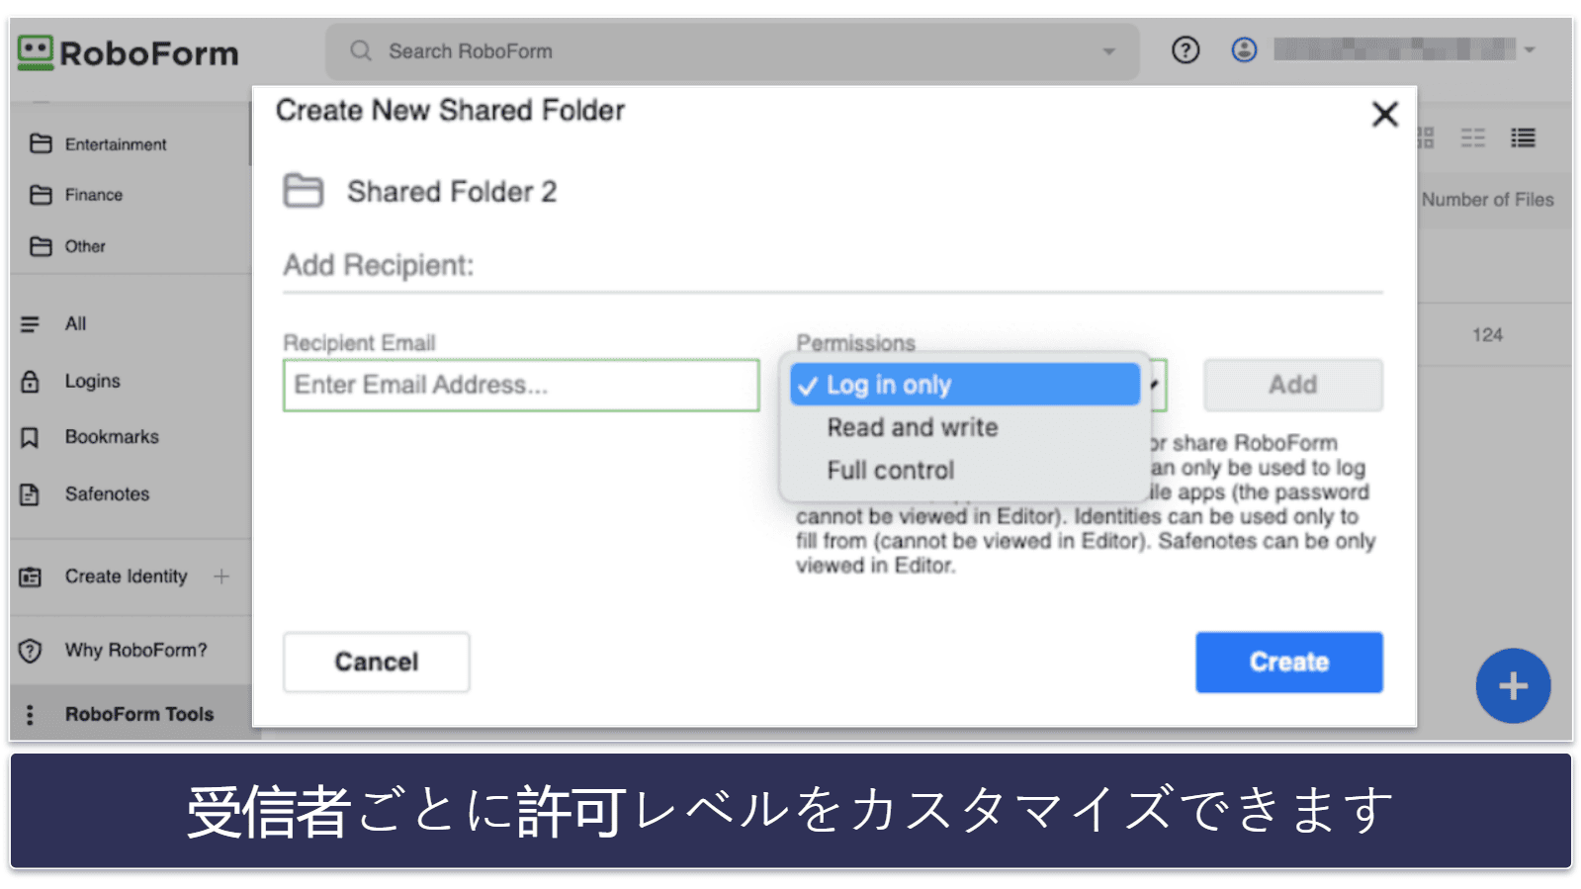This screenshot has height=889, width=1581.
Task: Click the Add recipient button
Action: click(x=1293, y=385)
